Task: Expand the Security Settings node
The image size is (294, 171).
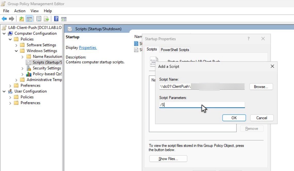Action: pyautogui.click(x=22, y=68)
